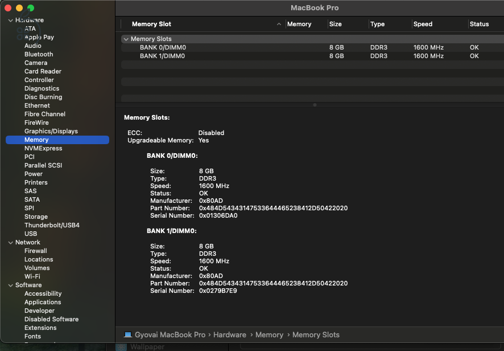Sort by Memory Slot column header
Image resolution: width=504 pixels, height=351 pixels.
tap(151, 24)
